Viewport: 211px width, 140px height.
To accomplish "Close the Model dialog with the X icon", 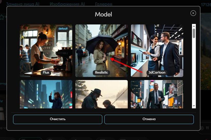I will coord(193,13).
